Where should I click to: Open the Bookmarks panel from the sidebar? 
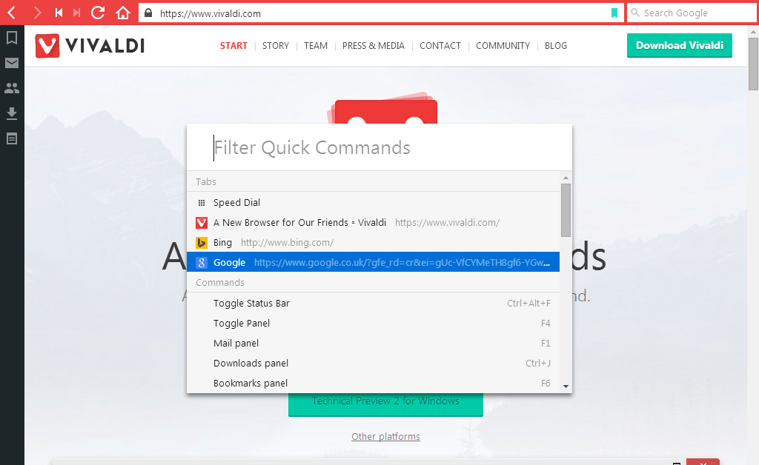[11, 38]
